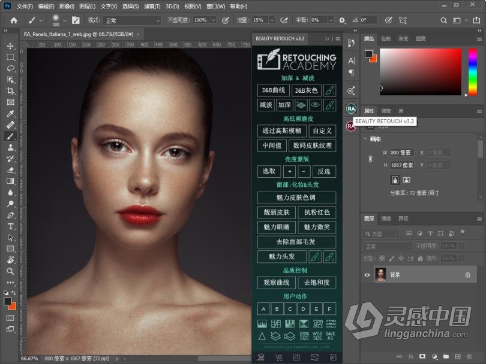This screenshot has height=364, width=486.
Task: Select the Eraser tool
Action: point(10,170)
